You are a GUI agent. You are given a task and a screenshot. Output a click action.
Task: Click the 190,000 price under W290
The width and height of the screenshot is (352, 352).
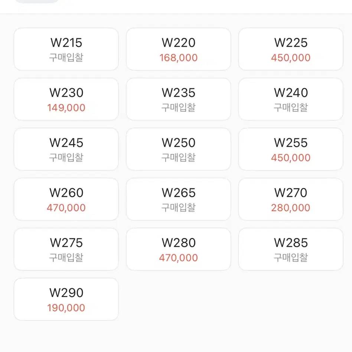coord(66,308)
